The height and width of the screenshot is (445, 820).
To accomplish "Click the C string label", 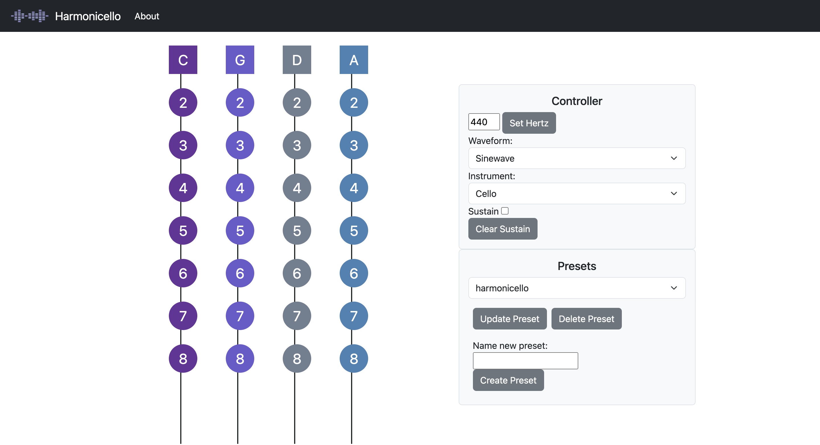I will pos(183,59).
